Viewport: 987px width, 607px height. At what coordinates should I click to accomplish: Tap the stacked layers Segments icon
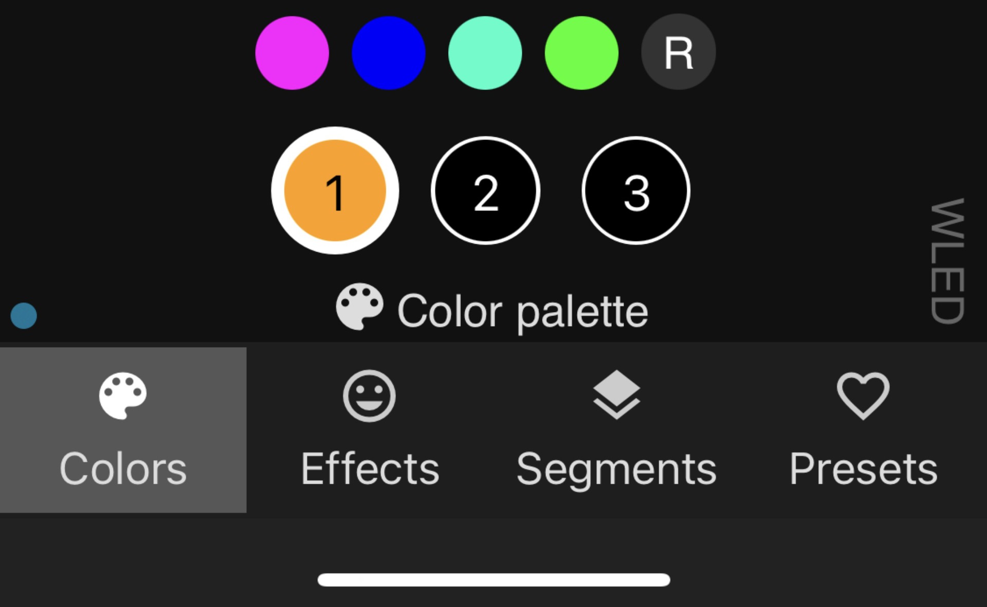pyautogui.click(x=616, y=394)
